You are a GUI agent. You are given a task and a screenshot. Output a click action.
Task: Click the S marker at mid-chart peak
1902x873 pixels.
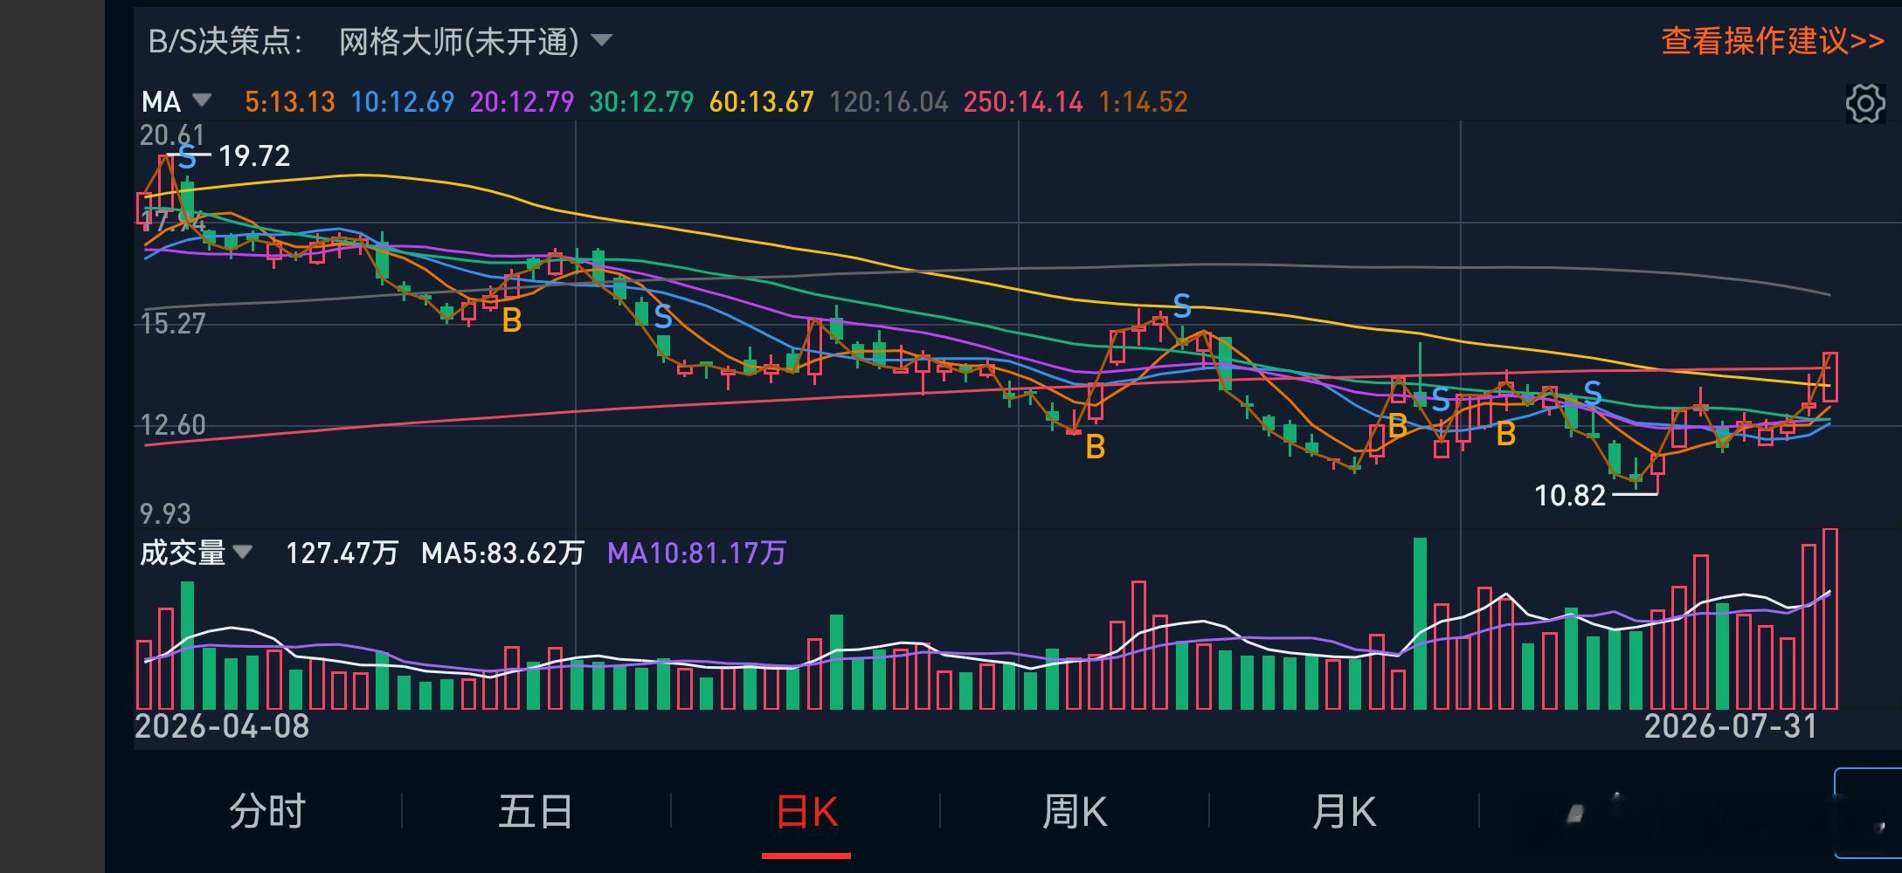pyautogui.click(x=1182, y=306)
